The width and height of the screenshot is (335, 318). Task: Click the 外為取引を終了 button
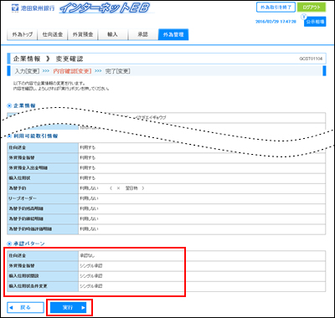[276, 8]
